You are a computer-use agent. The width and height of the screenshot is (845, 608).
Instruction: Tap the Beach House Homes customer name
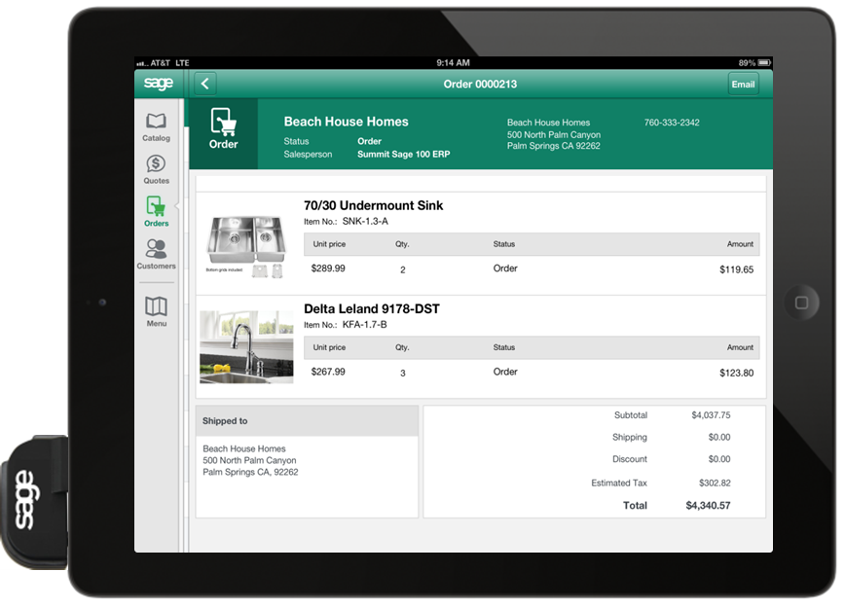coord(346,122)
